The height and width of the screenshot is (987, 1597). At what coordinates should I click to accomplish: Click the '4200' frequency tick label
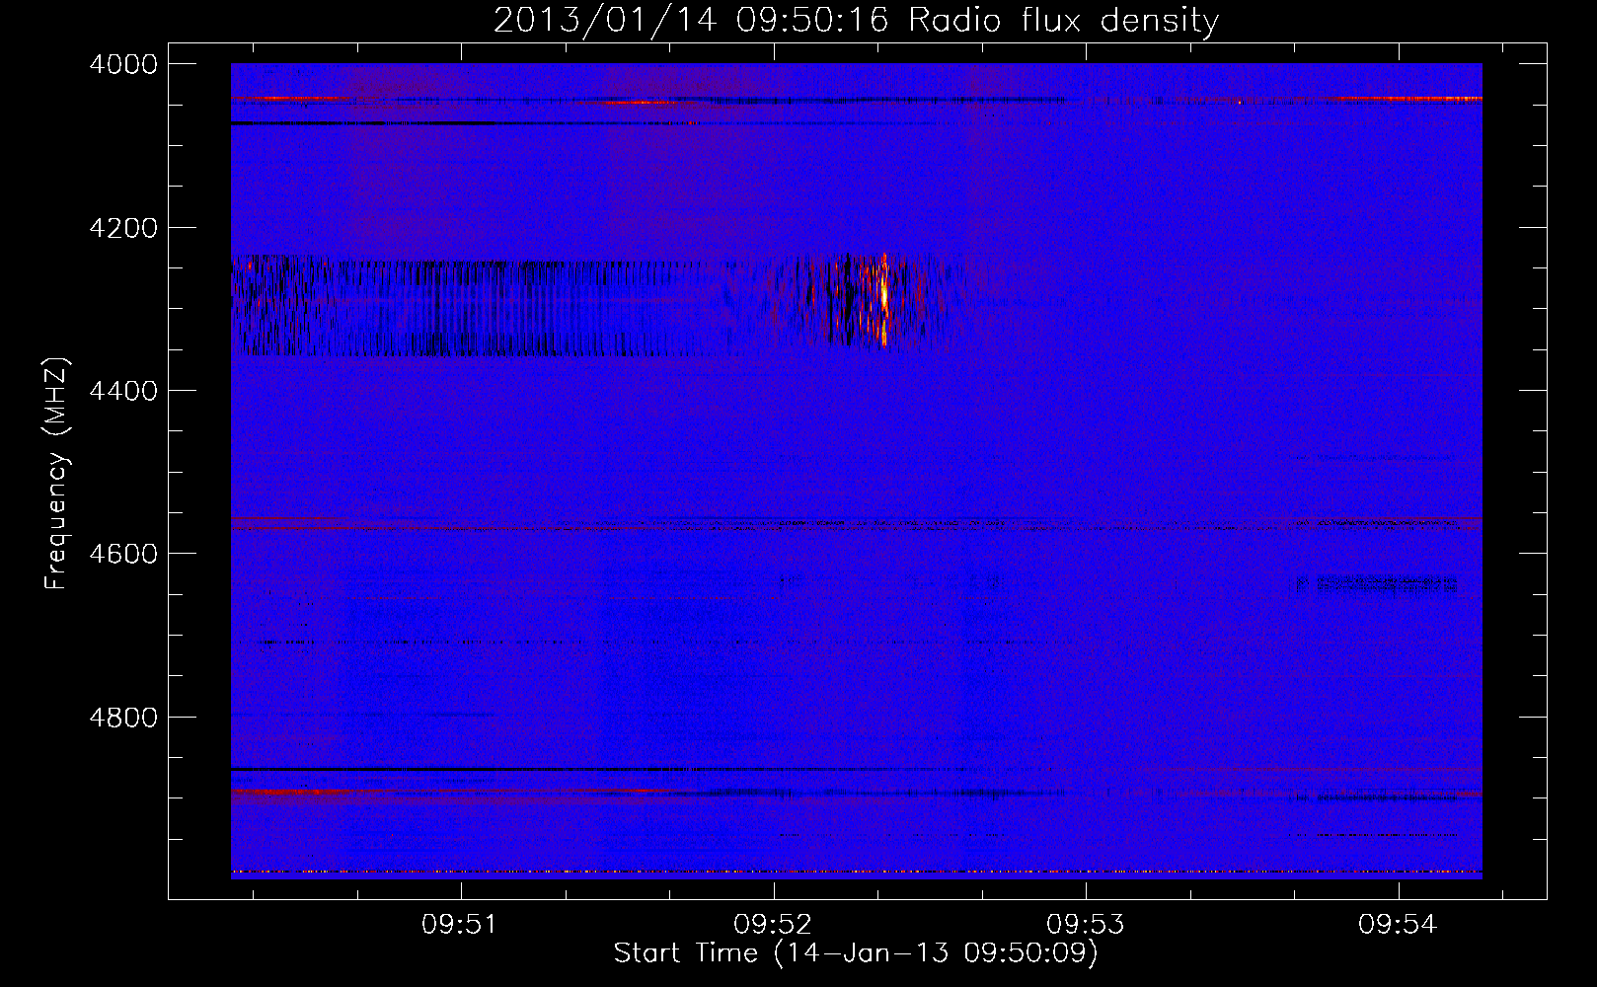click(x=123, y=228)
